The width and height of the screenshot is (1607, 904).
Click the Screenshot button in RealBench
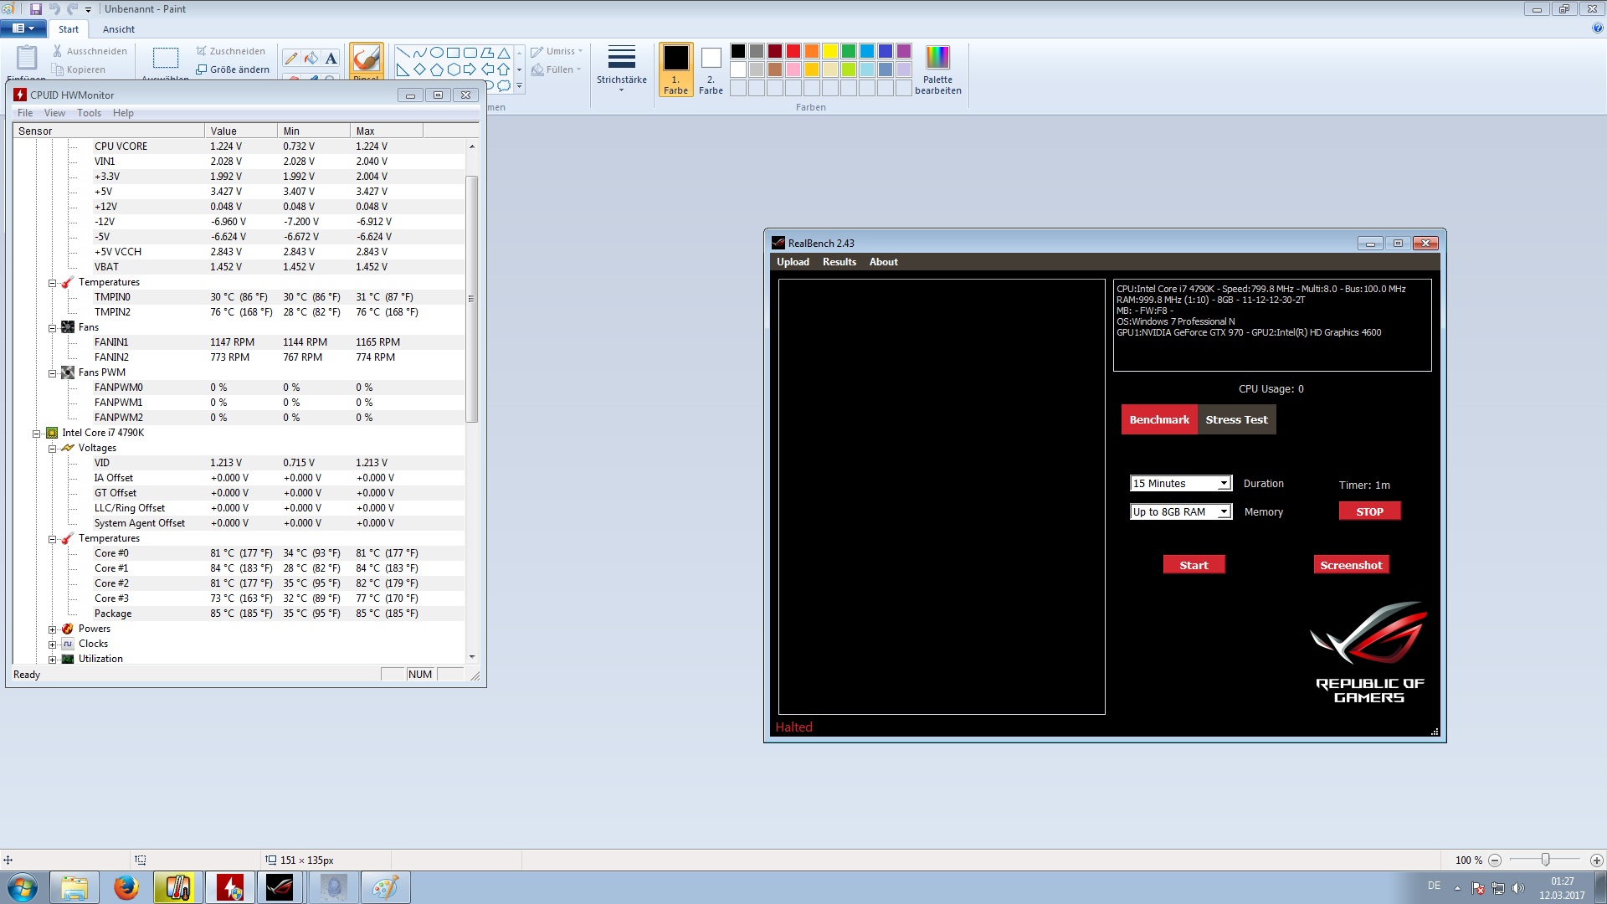point(1351,565)
